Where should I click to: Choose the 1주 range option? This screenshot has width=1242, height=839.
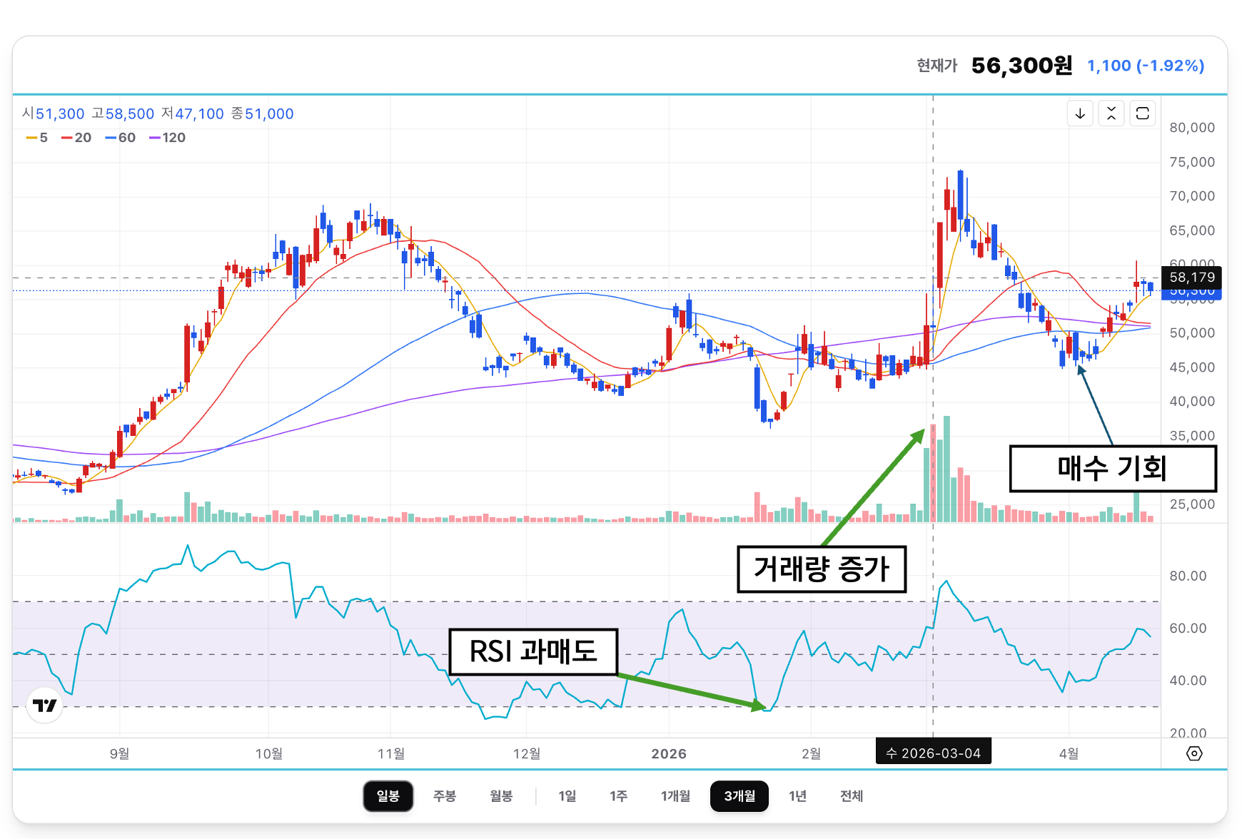619,796
